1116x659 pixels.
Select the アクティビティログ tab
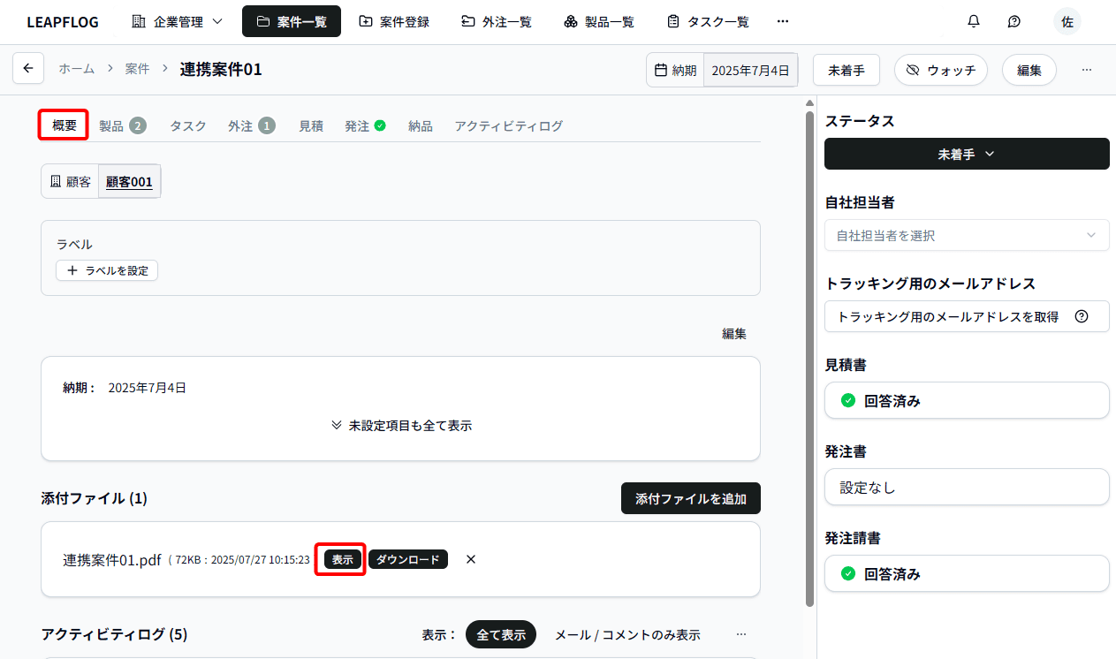(x=508, y=125)
